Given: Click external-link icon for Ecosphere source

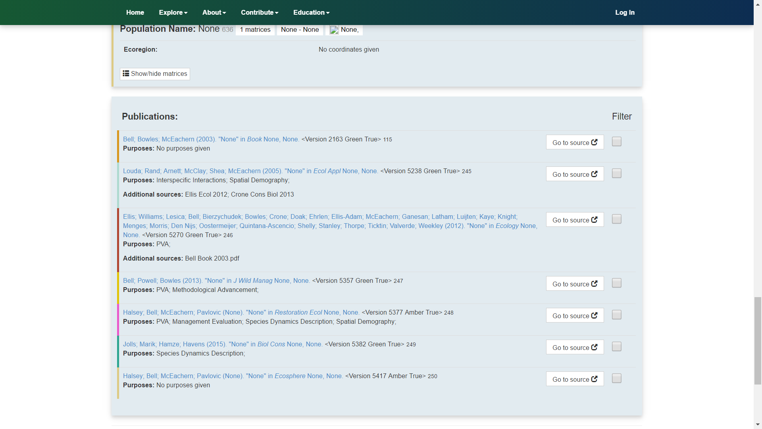Looking at the screenshot, I should tap(594, 379).
